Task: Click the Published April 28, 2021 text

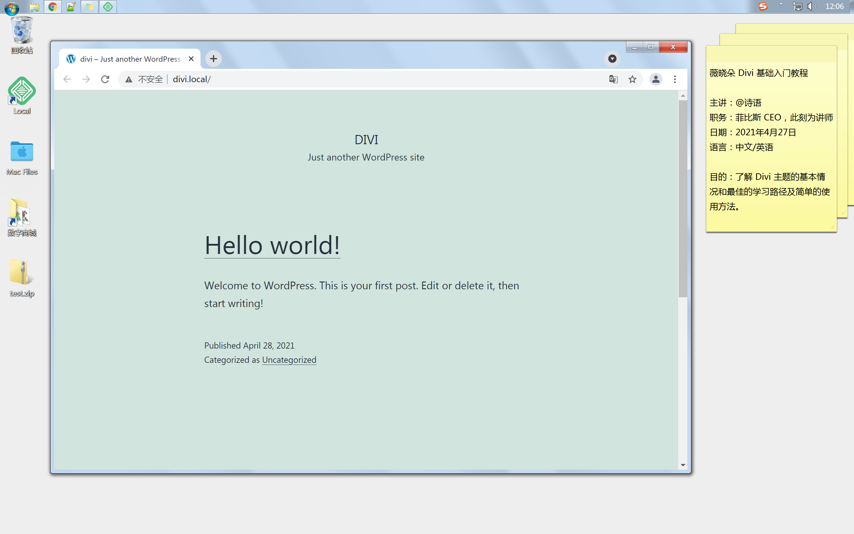Action: coord(249,345)
